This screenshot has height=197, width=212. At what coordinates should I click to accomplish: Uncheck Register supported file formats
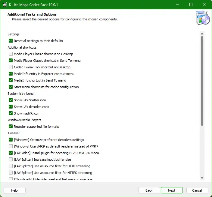(11, 127)
